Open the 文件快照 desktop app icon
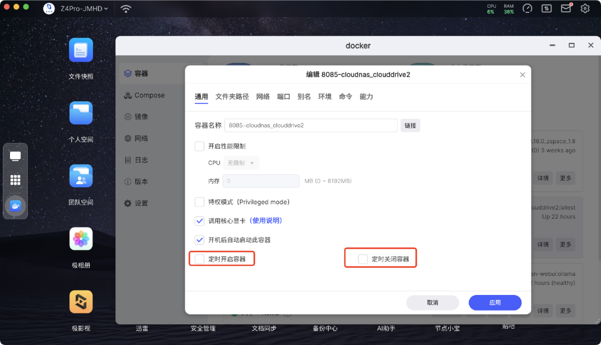The width and height of the screenshot is (601, 345). click(x=81, y=50)
